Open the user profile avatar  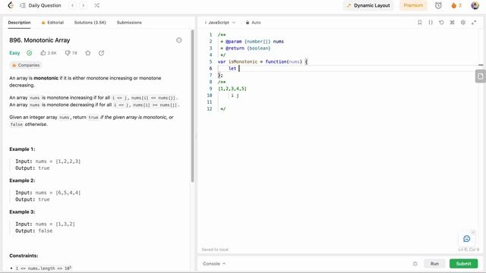click(x=475, y=5)
